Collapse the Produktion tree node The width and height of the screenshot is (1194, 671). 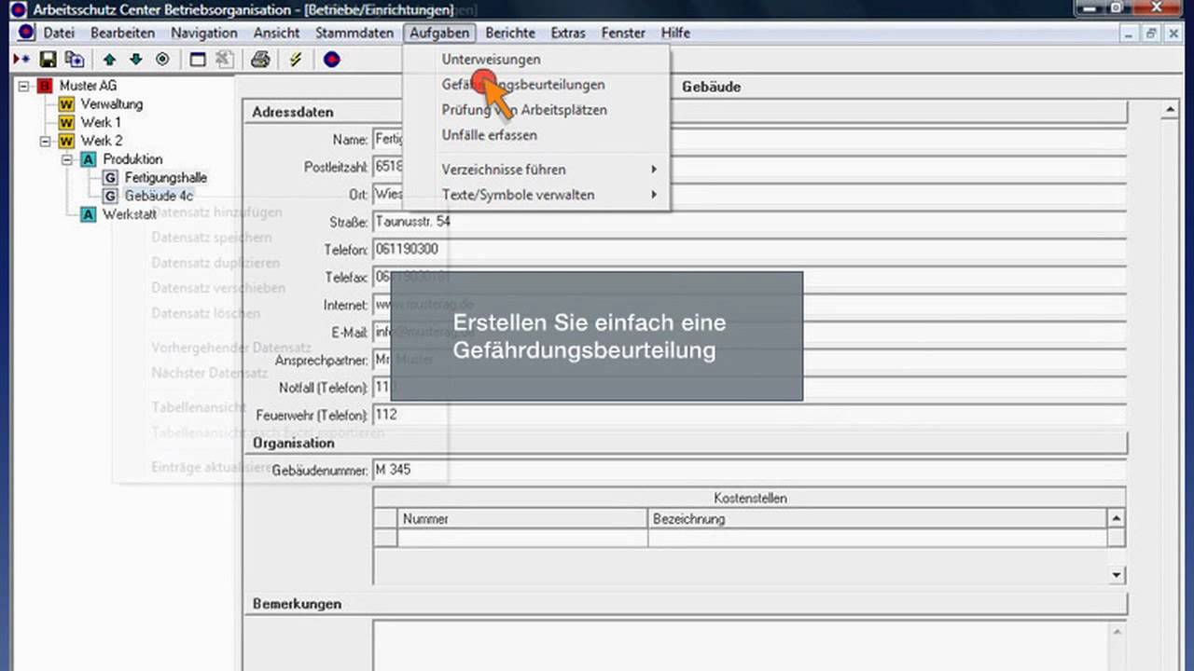tap(67, 159)
